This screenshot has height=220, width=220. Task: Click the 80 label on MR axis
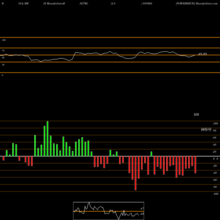tap(215, 131)
